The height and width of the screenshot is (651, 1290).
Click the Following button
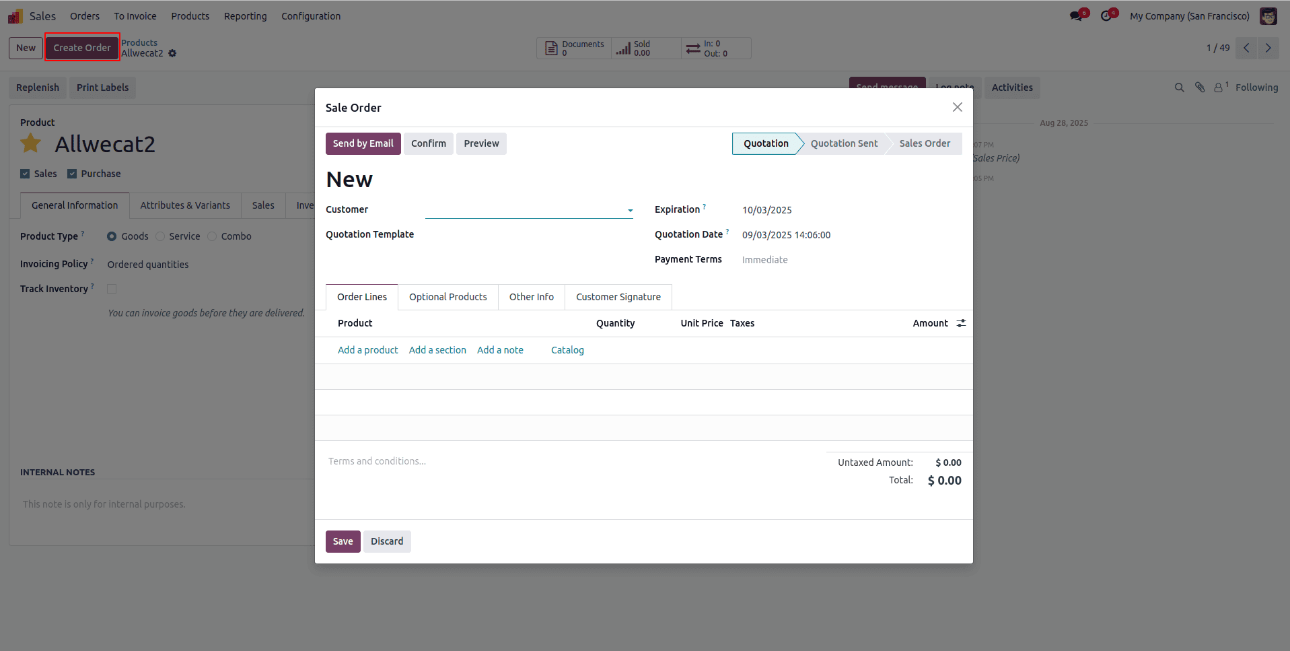point(1256,88)
